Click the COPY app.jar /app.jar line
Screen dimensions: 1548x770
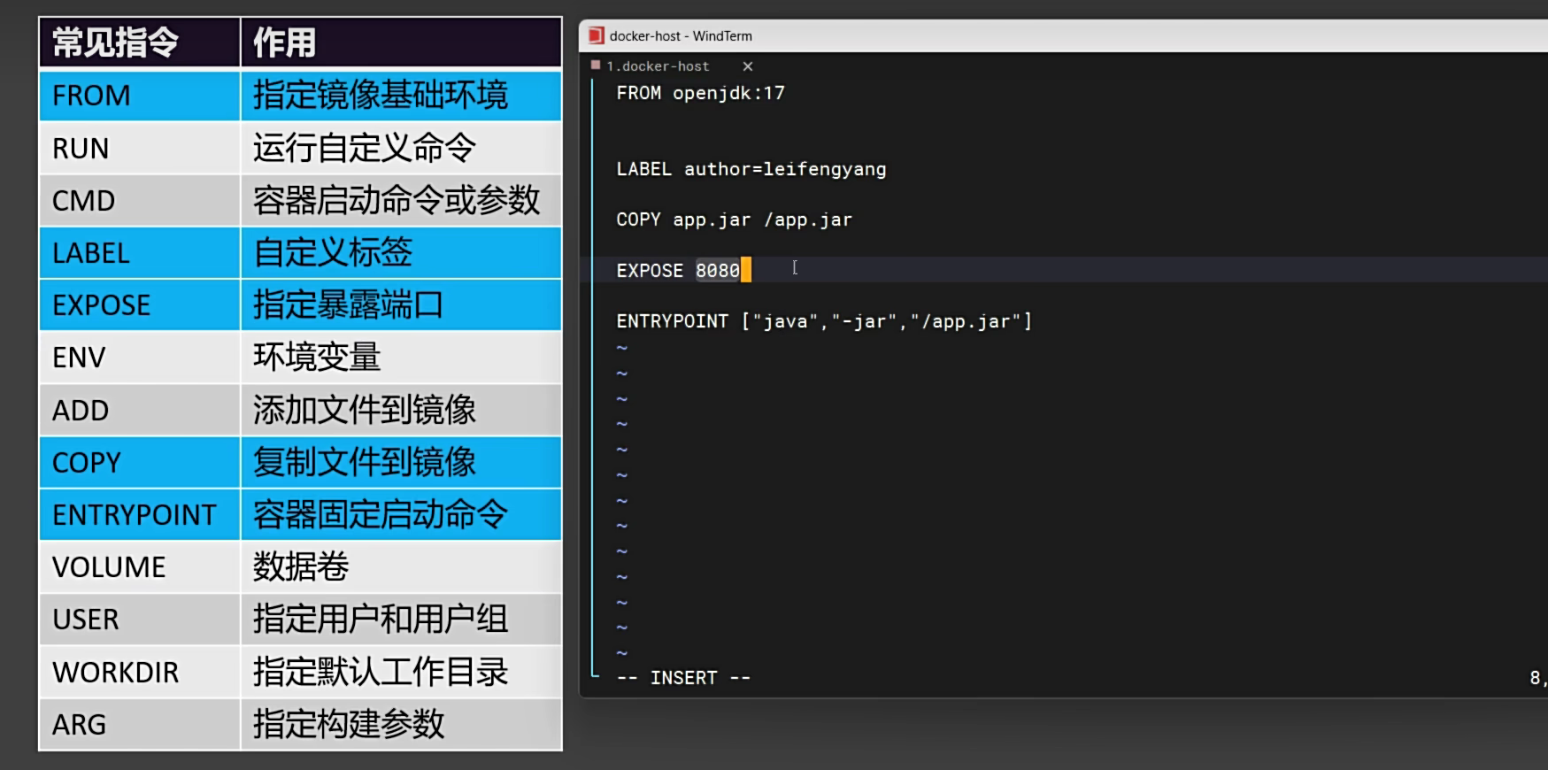point(734,219)
